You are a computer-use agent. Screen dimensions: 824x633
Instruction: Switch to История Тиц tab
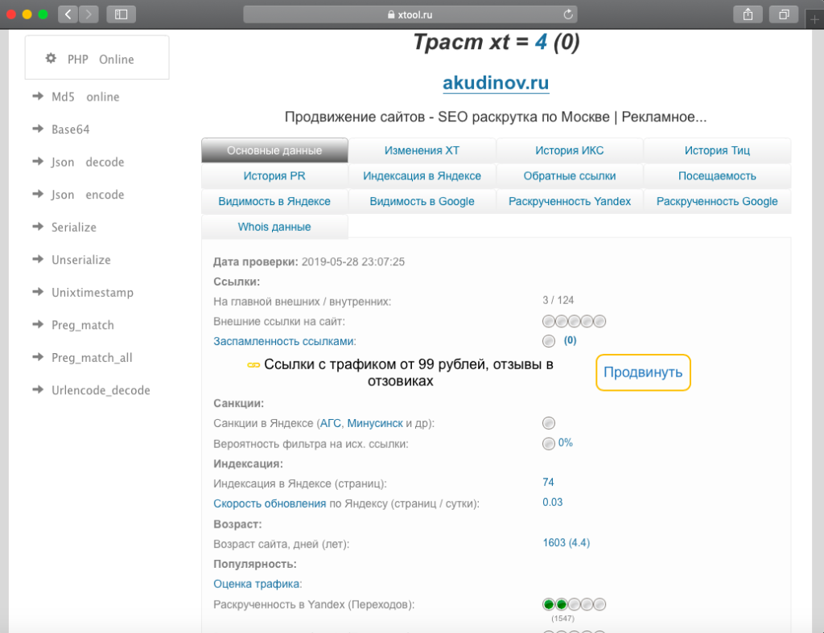(x=717, y=150)
